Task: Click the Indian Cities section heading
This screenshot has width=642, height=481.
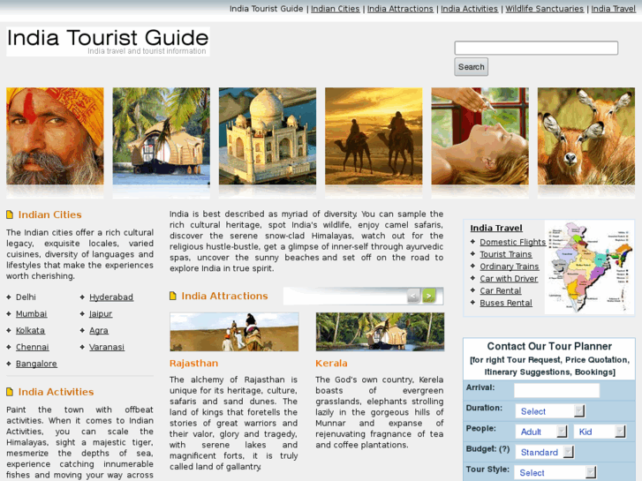Action: [x=49, y=214]
